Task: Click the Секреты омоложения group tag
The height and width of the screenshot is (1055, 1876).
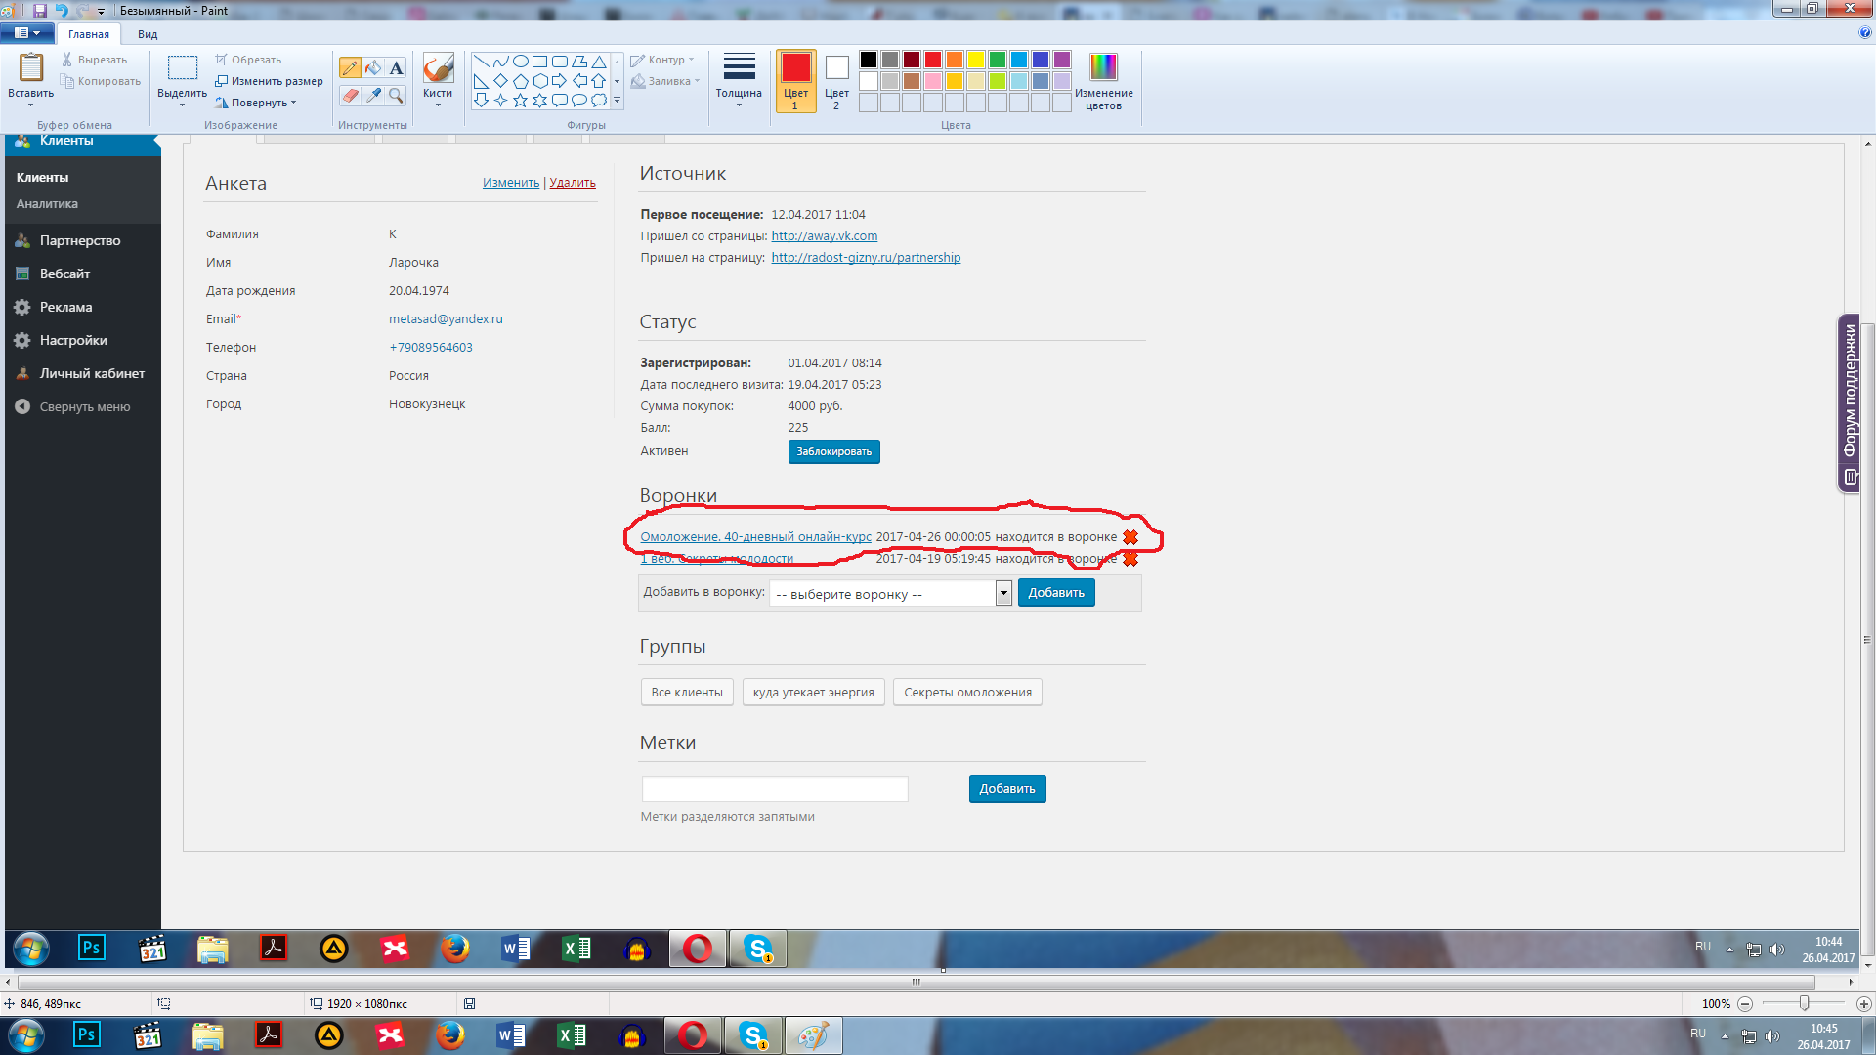Action: click(967, 693)
